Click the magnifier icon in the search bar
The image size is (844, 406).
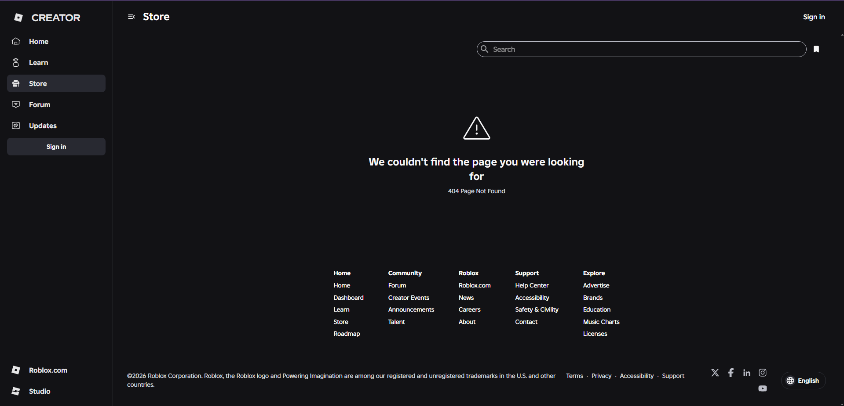(x=485, y=49)
